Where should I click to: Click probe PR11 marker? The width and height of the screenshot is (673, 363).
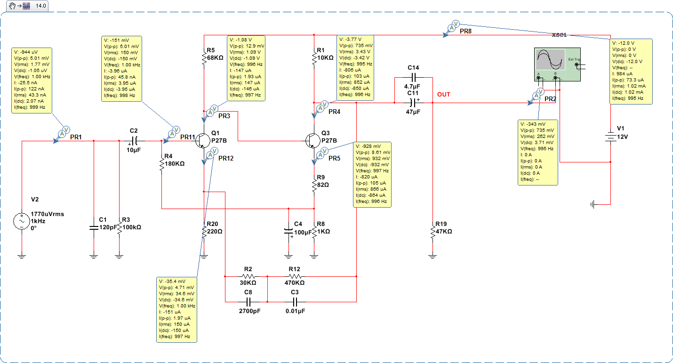click(x=172, y=134)
